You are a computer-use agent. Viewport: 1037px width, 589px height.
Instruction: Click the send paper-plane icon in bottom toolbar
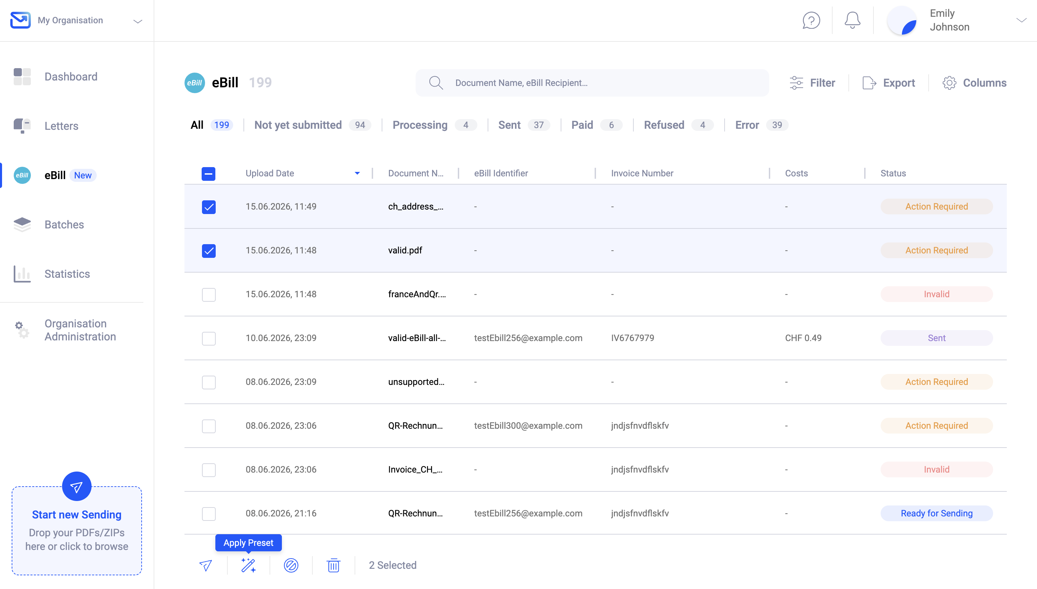(206, 565)
